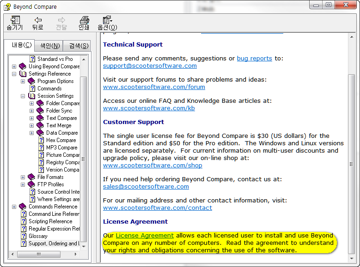
Task: Select the Scripting Reference tree item
Action: point(50,221)
